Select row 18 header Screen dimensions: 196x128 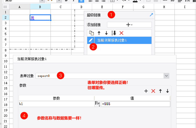pos(6,105)
